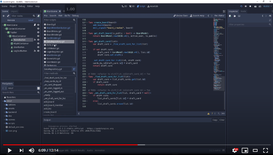Toggle visibility of ContentContainer node
The width and height of the screenshot is (273, 155).
(x=38, y=29)
